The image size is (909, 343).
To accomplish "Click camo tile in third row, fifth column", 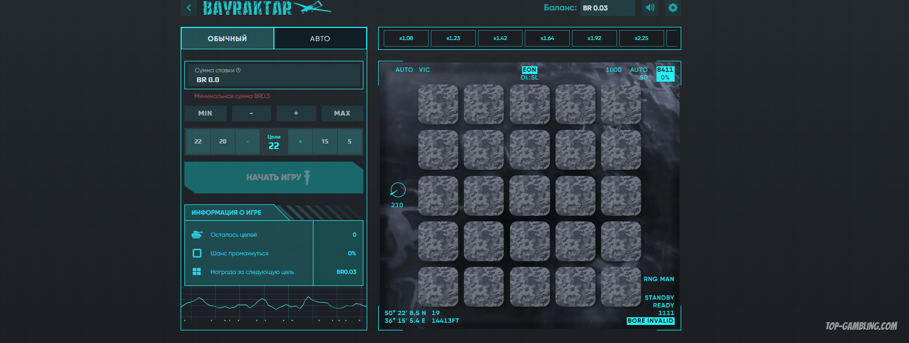I will coord(621,196).
